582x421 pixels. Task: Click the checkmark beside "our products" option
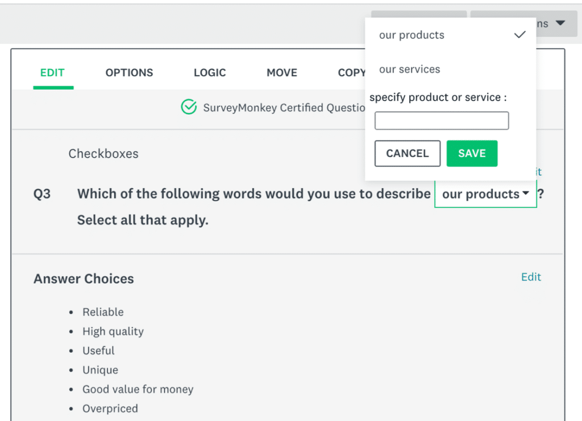coord(519,35)
